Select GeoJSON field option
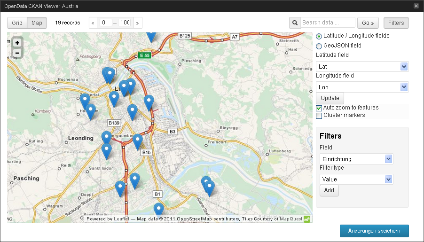Image resolution: width=424 pixels, height=242 pixels. (x=319, y=46)
